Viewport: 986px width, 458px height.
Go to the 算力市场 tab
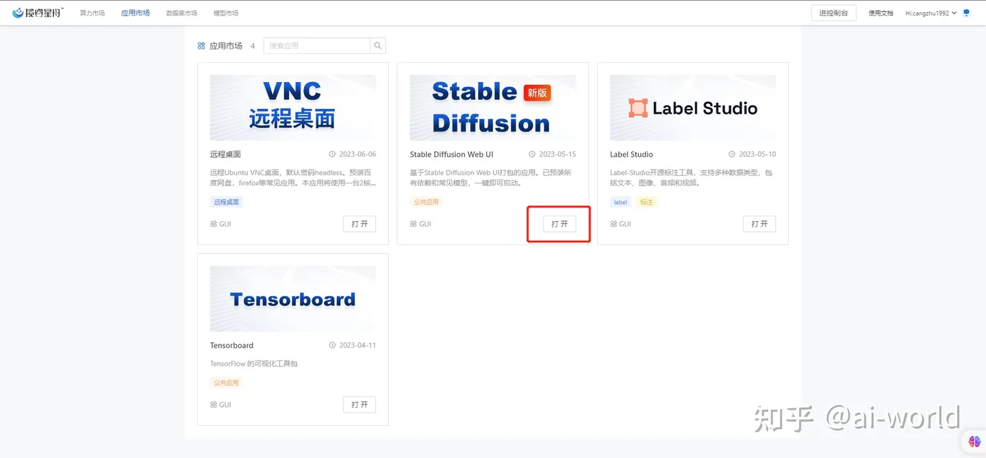[92, 13]
